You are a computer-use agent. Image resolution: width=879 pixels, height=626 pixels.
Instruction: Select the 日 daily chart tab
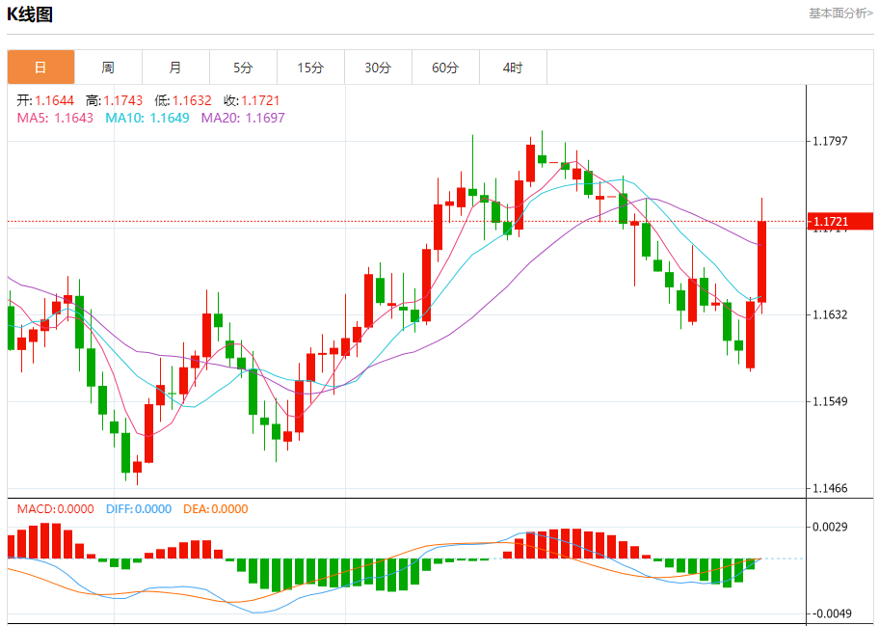[40, 68]
